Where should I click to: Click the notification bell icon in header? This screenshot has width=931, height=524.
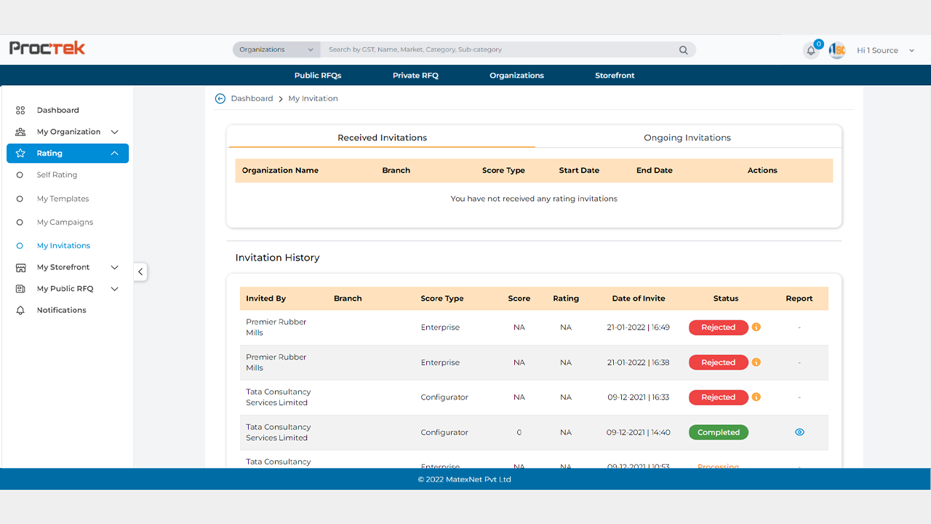point(811,51)
